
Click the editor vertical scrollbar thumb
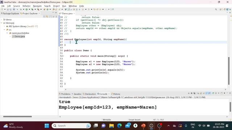[x=229, y=71]
